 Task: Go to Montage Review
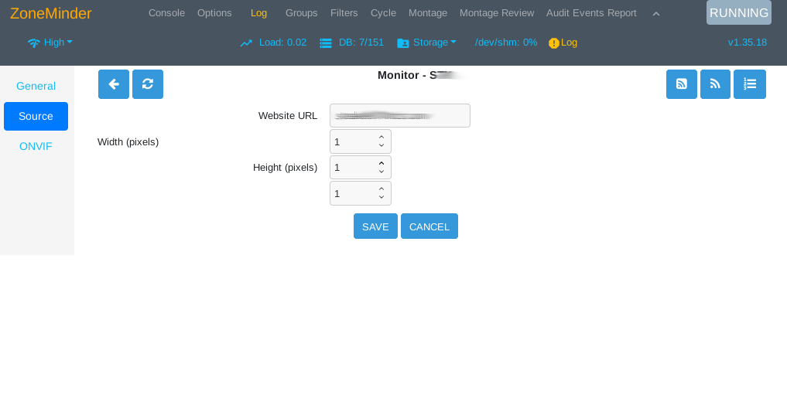(497, 13)
